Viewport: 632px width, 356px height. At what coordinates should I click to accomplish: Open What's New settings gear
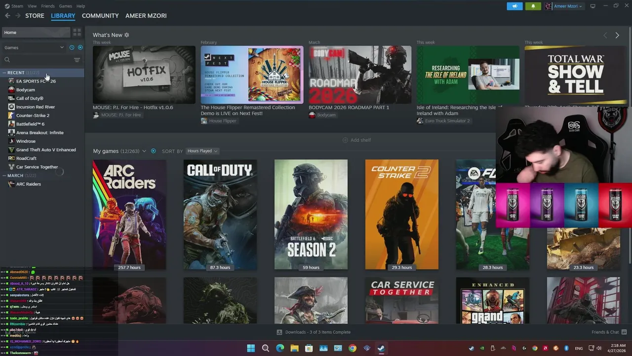(x=127, y=35)
